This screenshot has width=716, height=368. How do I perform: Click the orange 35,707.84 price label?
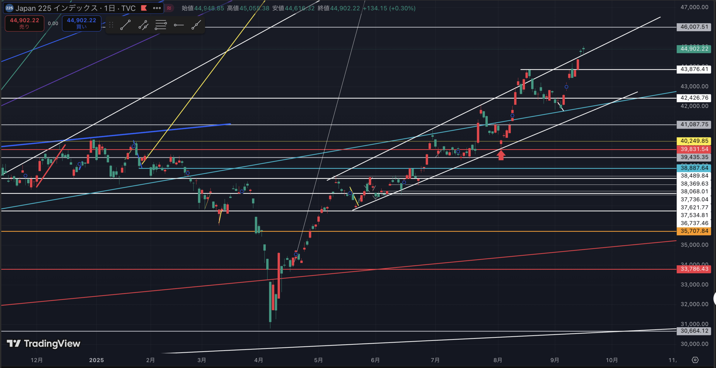[x=694, y=231]
